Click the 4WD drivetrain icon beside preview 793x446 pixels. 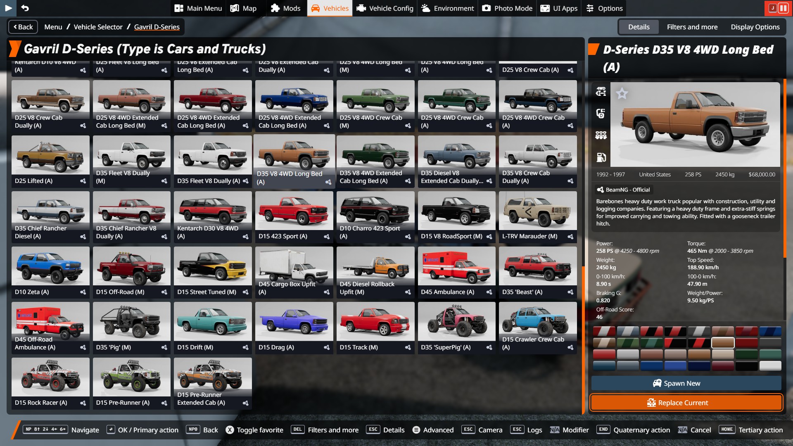click(x=601, y=91)
